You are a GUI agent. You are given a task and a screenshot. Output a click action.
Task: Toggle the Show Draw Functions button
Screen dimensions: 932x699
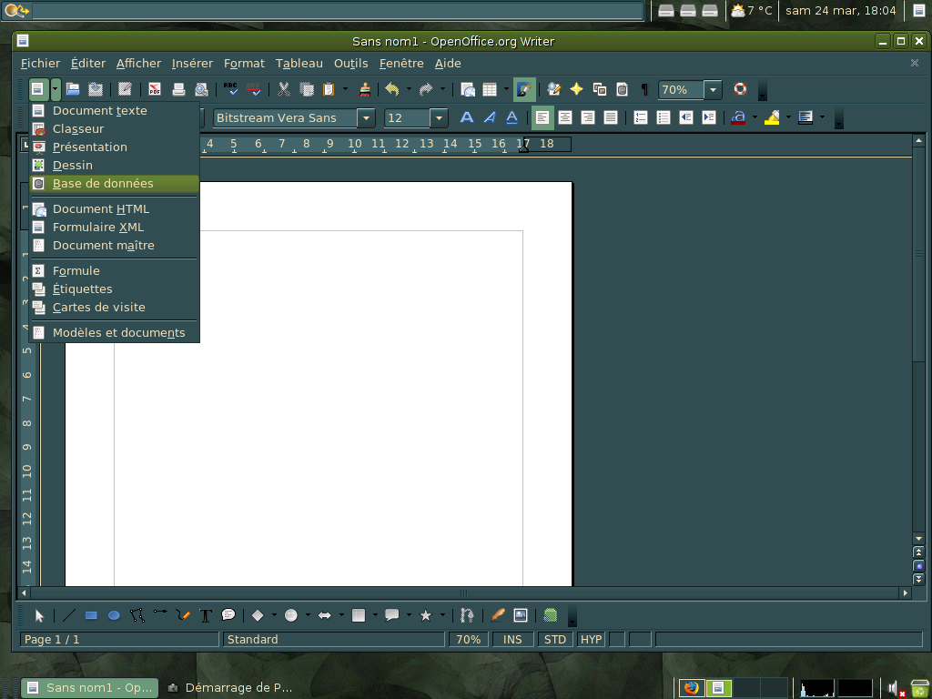coord(523,89)
